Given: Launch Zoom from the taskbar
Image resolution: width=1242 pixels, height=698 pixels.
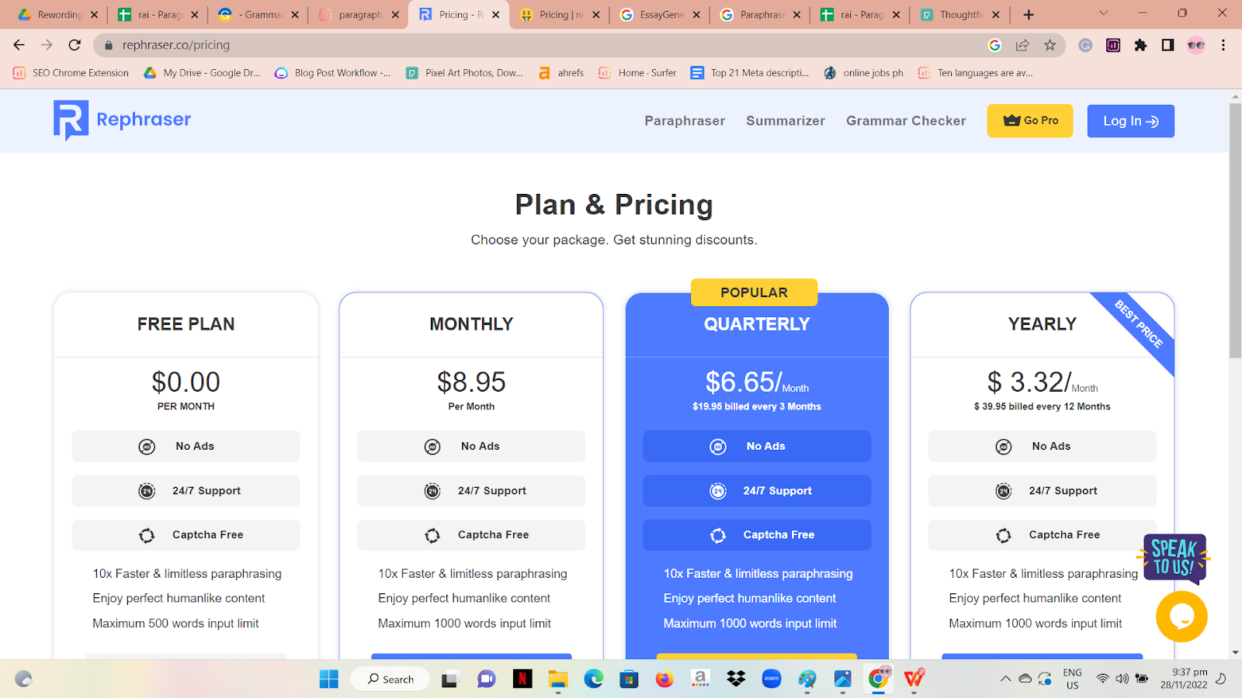Looking at the screenshot, I should pyautogui.click(x=772, y=679).
